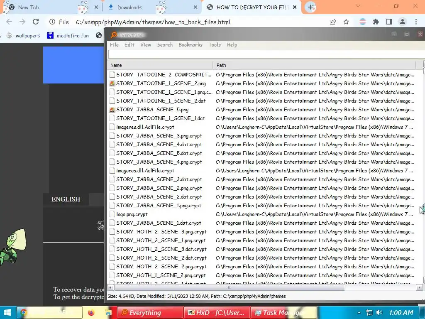Sort results by Name column header

(x=161, y=65)
